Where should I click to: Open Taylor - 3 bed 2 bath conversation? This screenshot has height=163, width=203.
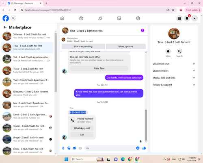tap(27, 128)
